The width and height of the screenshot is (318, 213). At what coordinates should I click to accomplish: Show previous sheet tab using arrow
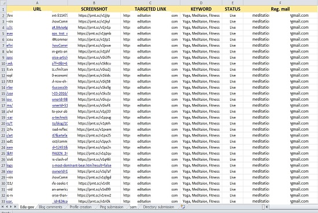point(7,207)
